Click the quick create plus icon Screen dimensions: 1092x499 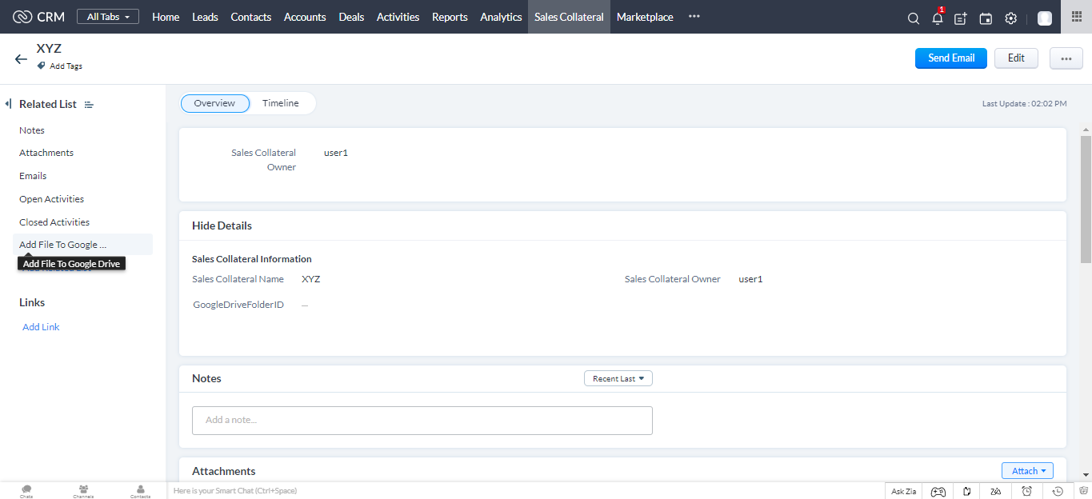tap(961, 18)
